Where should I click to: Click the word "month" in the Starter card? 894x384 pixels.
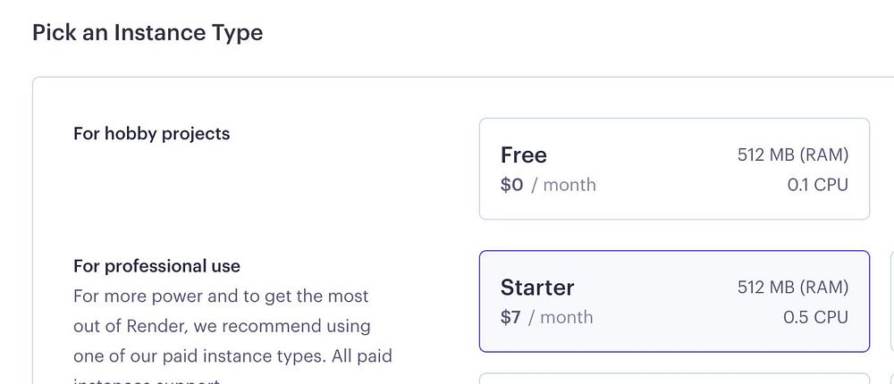pos(565,317)
